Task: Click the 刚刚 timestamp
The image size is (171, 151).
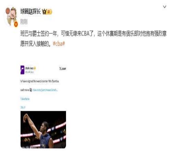Action: [24, 22]
